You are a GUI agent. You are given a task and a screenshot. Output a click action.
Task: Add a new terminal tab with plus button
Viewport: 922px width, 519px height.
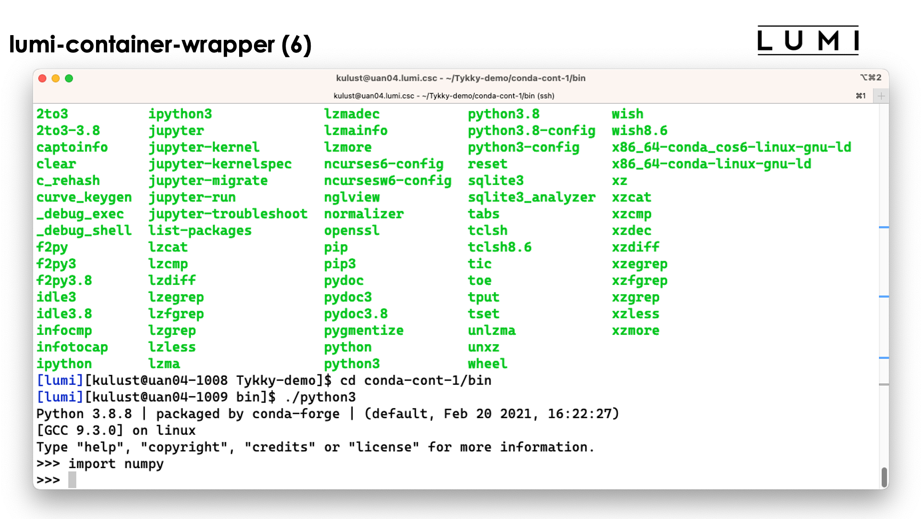point(881,96)
